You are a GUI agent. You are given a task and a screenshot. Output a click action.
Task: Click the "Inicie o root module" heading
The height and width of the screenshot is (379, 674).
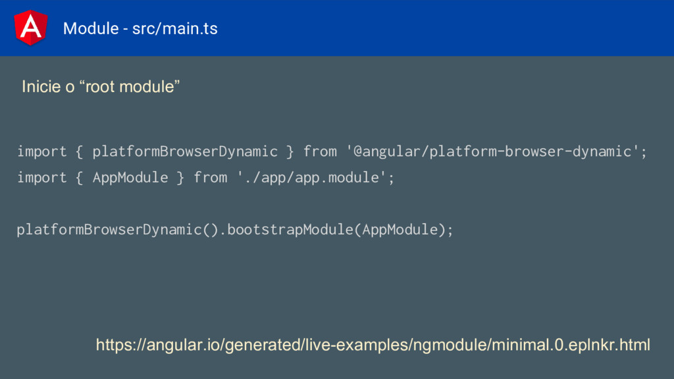[x=101, y=87]
